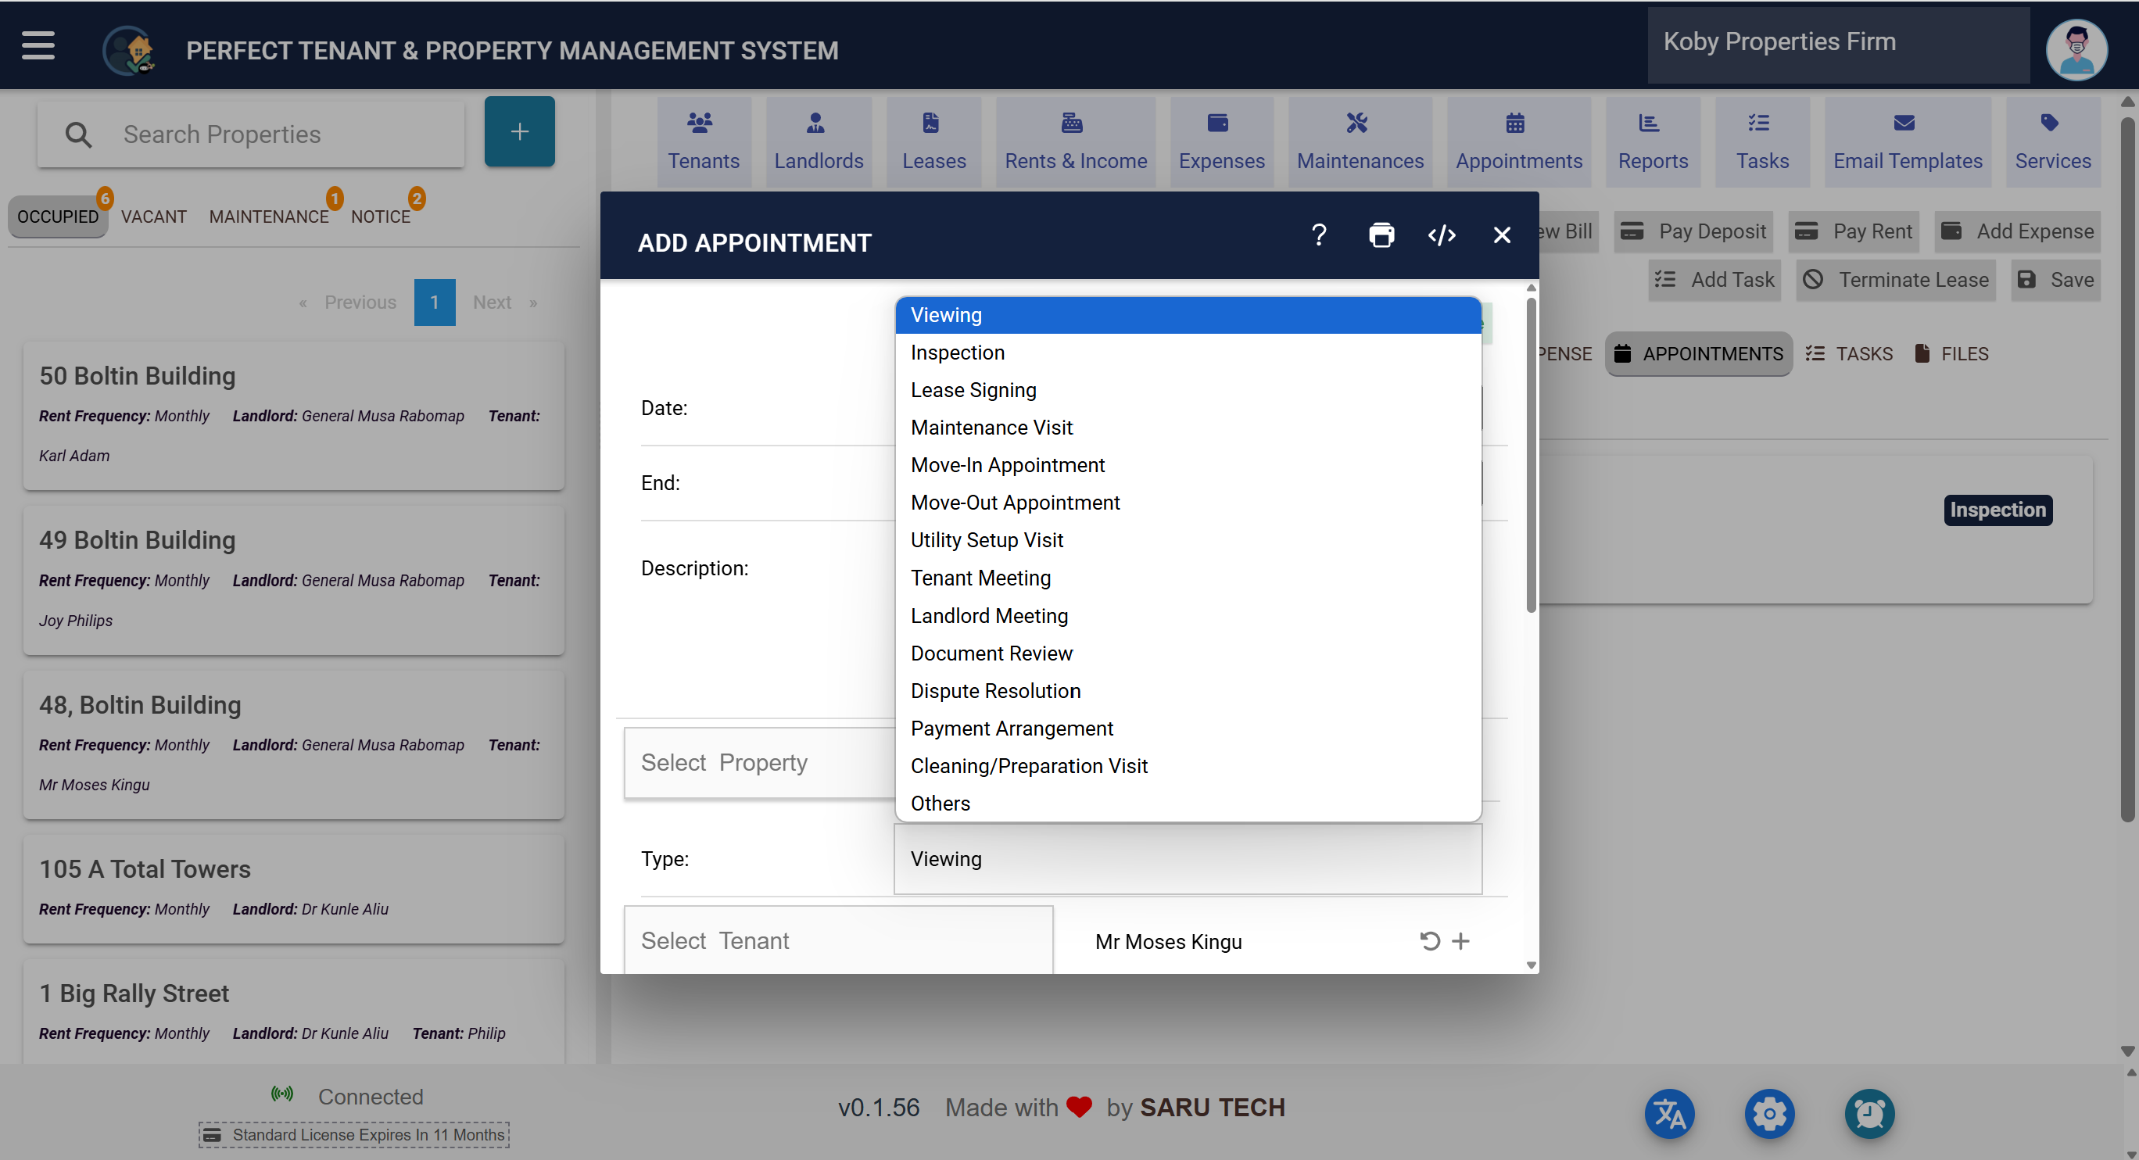The width and height of the screenshot is (2139, 1160).
Task: Open the Expenses section
Action: pos(1221,141)
